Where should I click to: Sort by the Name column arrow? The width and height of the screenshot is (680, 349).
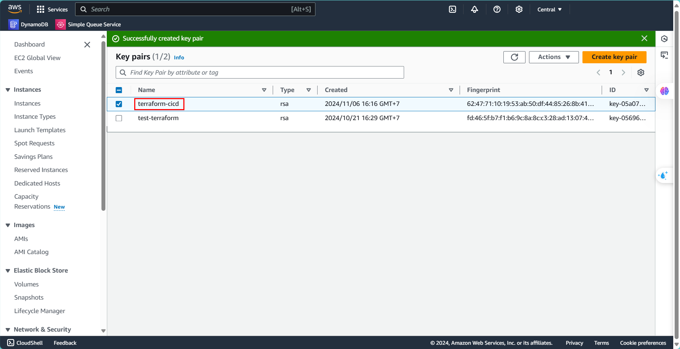pyautogui.click(x=264, y=90)
